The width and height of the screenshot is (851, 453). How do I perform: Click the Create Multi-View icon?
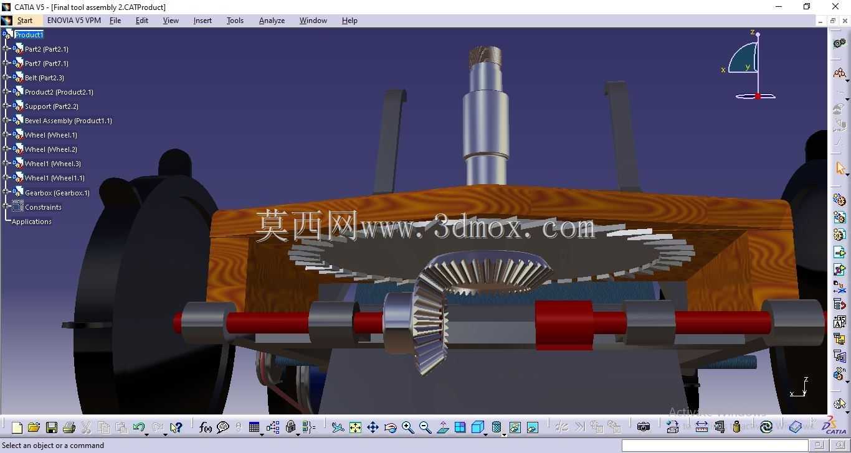pos(460,427)
